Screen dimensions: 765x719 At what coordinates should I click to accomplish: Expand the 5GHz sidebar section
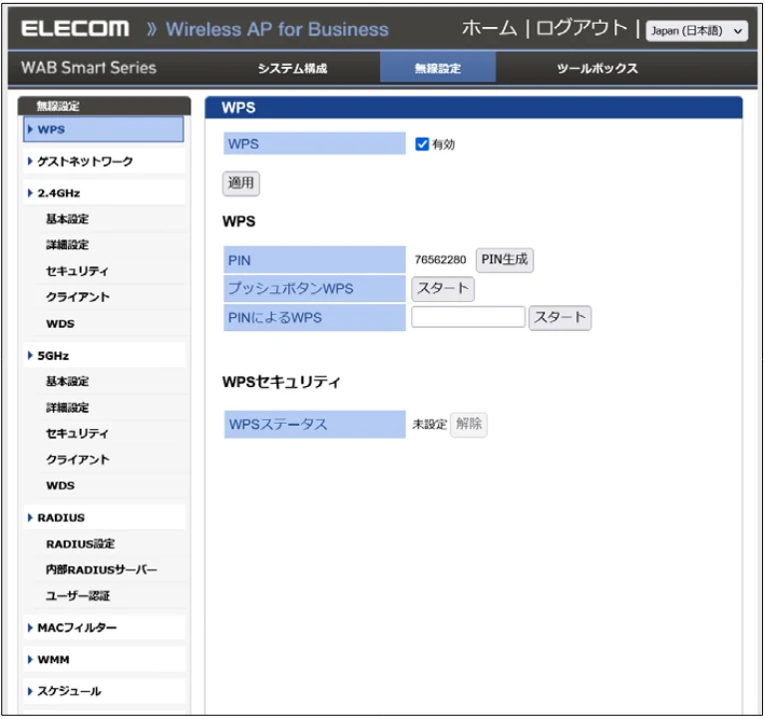(x=104, y=356)
